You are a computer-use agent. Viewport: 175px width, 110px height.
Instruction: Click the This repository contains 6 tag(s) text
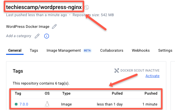coord(41,83)
